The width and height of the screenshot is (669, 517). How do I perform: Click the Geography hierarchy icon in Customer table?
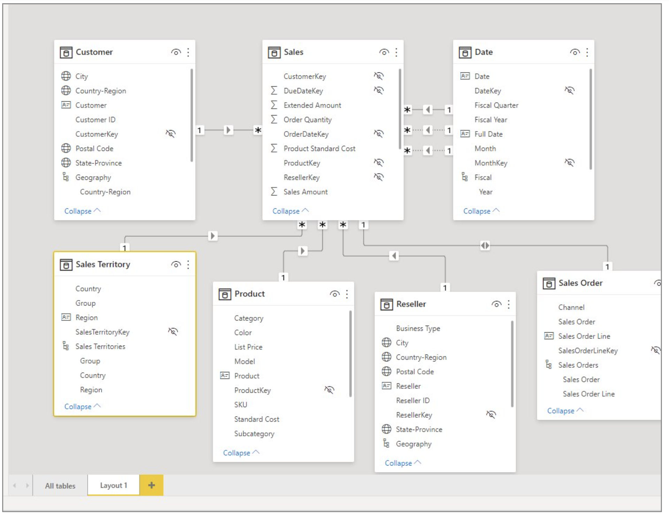tap(66, 177)
